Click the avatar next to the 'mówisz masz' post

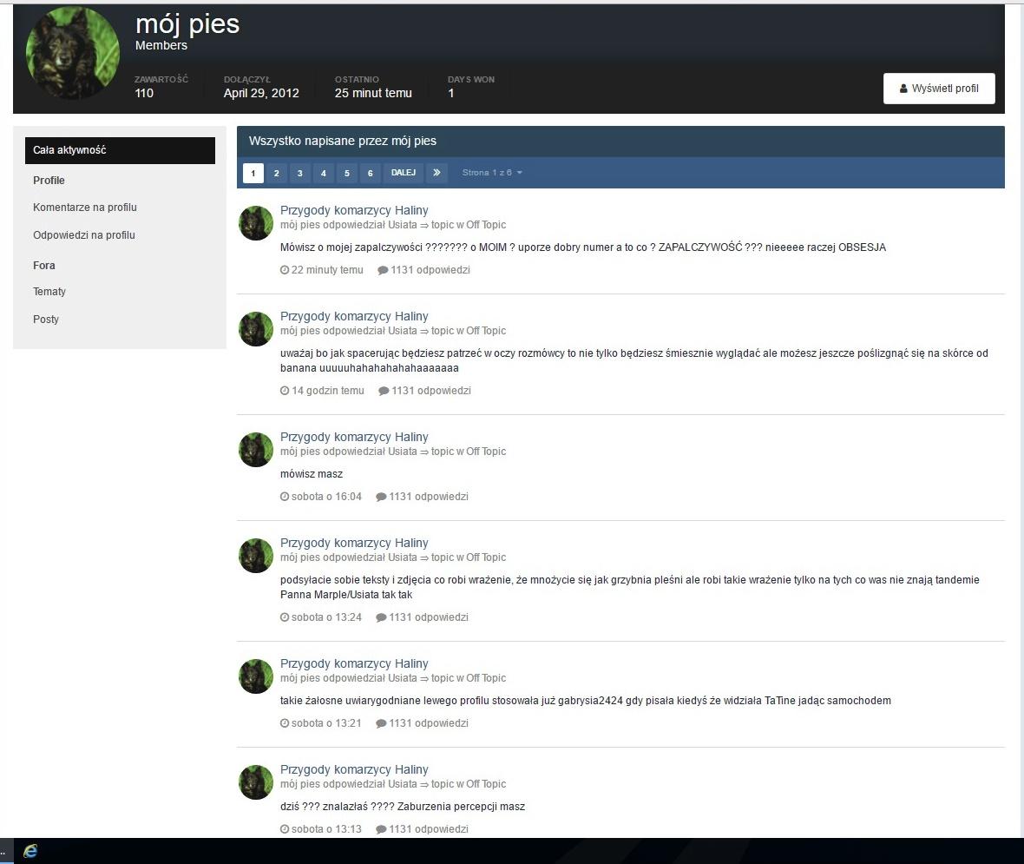(256, 451)
